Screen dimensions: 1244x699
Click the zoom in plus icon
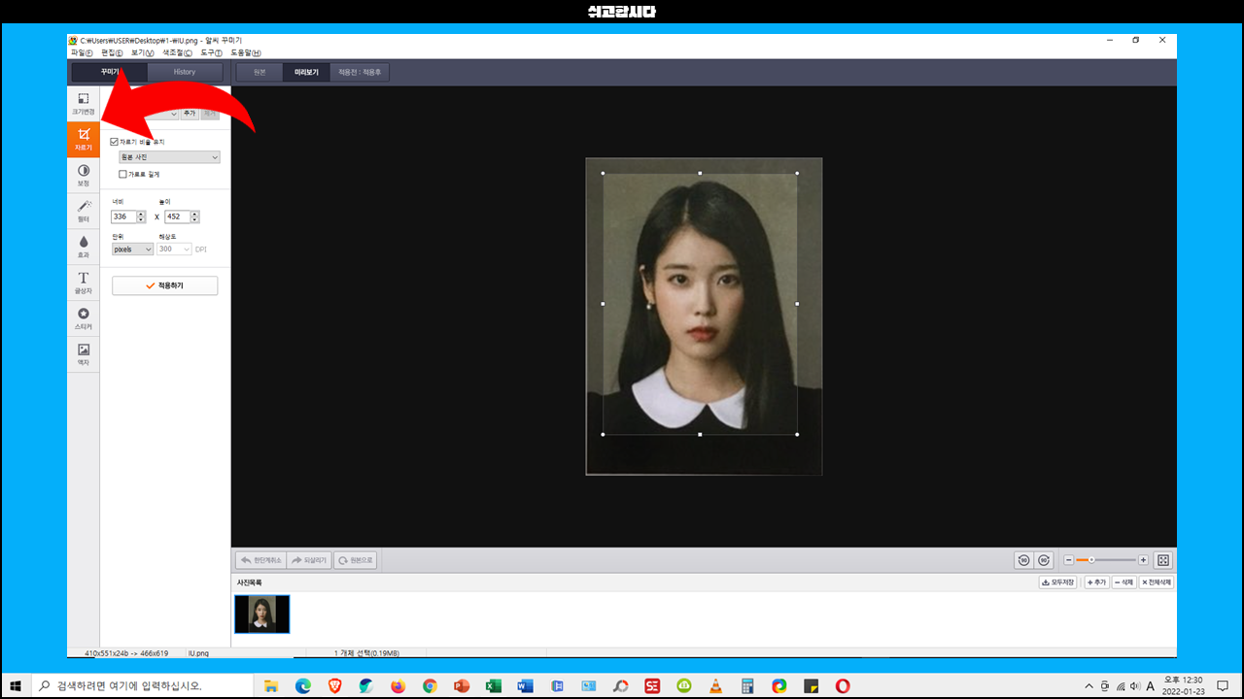pos(1143,560)
